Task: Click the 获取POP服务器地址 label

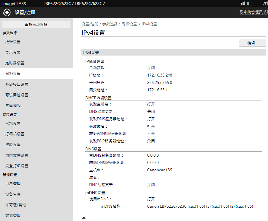Action: point(108,141)
